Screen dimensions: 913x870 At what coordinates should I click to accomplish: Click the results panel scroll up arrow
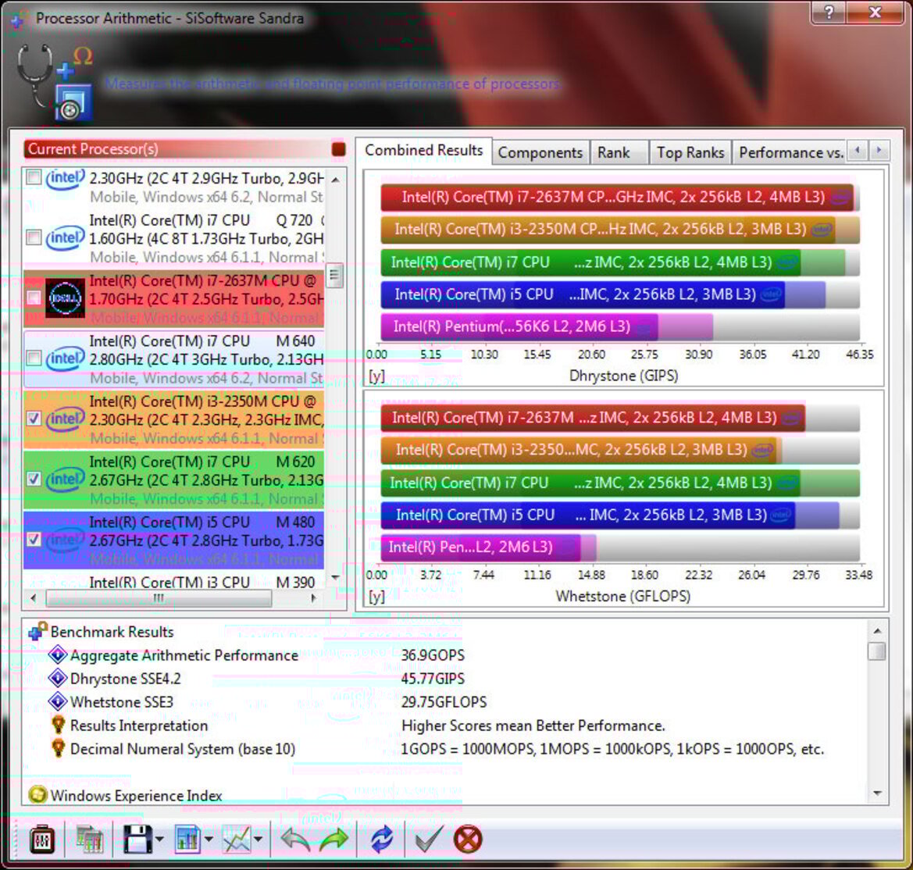pos(877,631)
